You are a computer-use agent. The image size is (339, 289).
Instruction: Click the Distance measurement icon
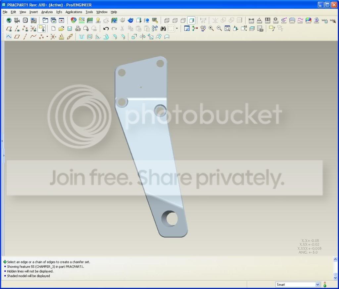coord(251,21)
